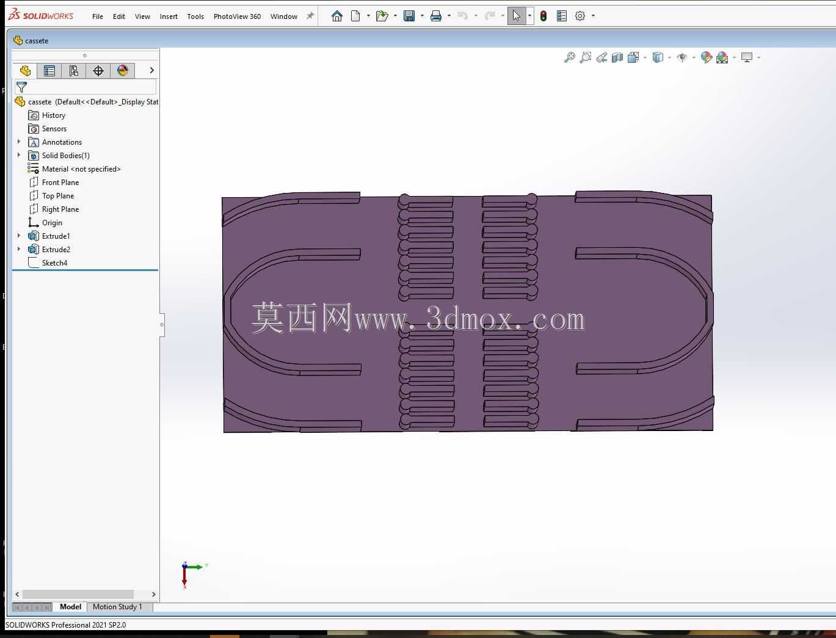
Task: Open the View menu
Action: (x=142, y=16)
